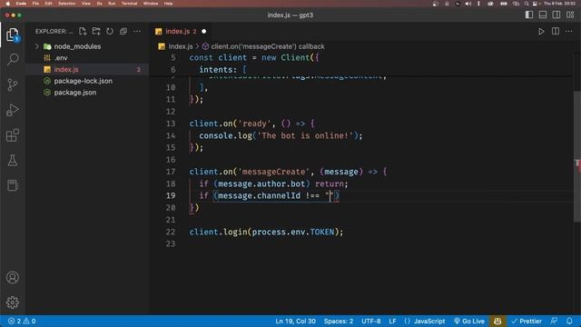Image resolution: width=581 pixels, height=327 pixels.
Task: Open errors and warnings in status bar
Action: coord(22,321)
